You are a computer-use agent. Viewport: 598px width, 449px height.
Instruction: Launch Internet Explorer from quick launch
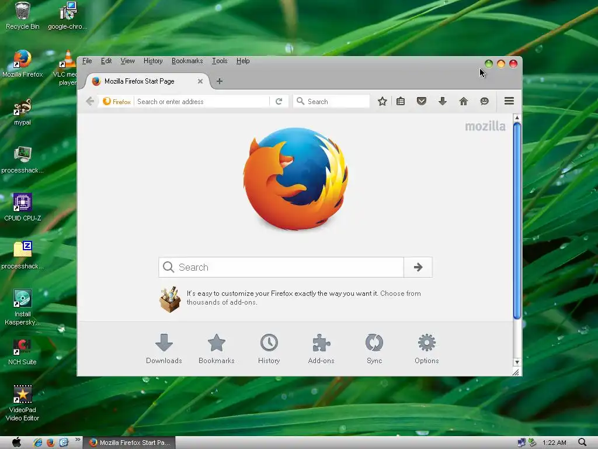(37, 443)
